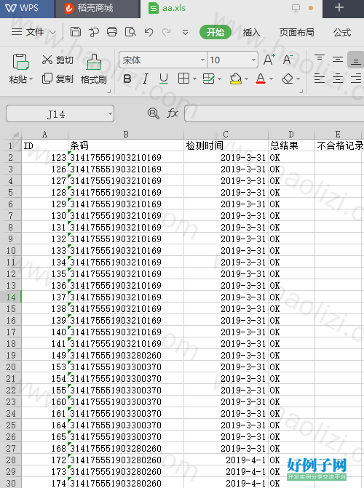Open the fx insert function dialog
The width and height of the screenshot is (364, 488).
point(173,113)
